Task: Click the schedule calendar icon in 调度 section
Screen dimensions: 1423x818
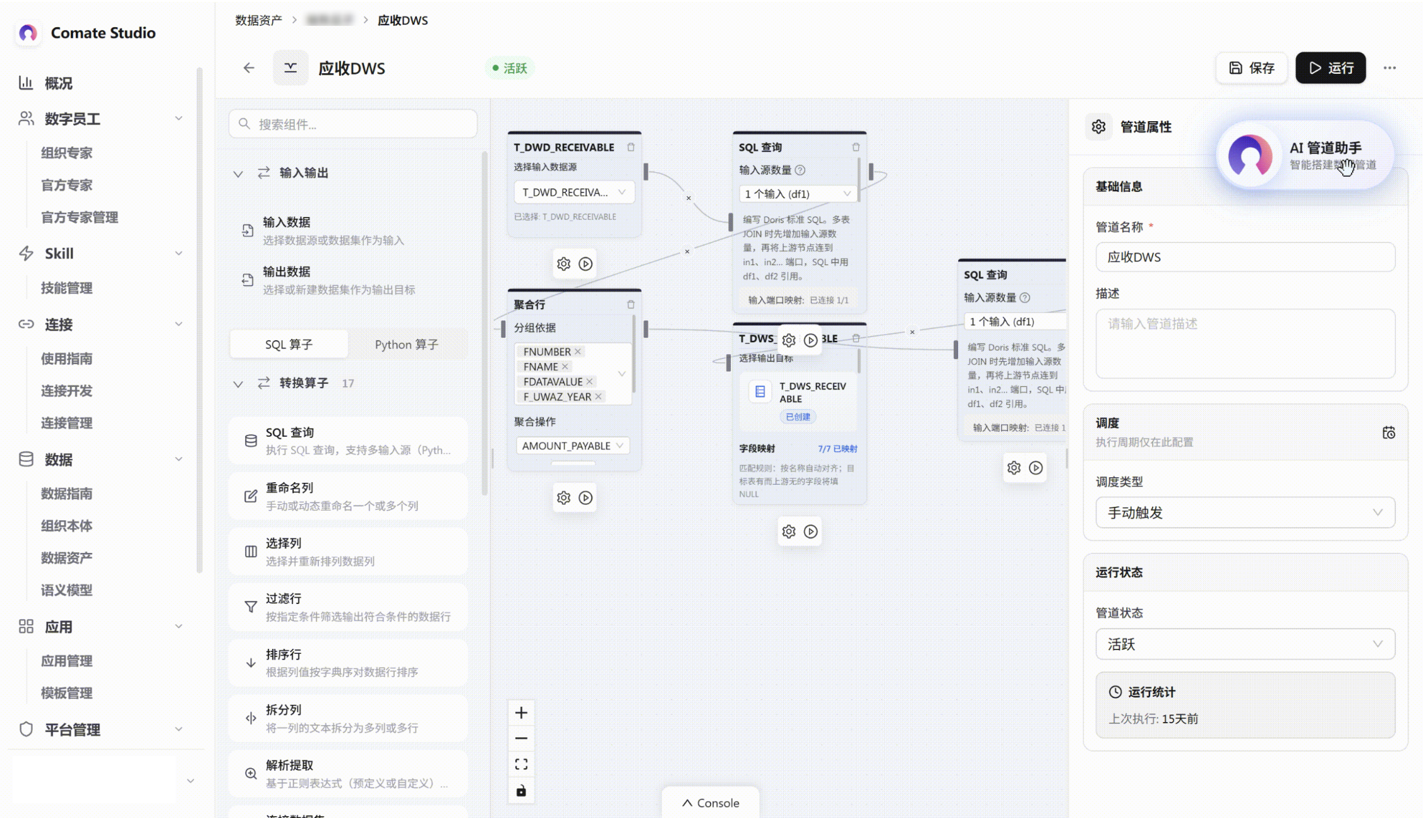Action: (x=1388, y=432)
